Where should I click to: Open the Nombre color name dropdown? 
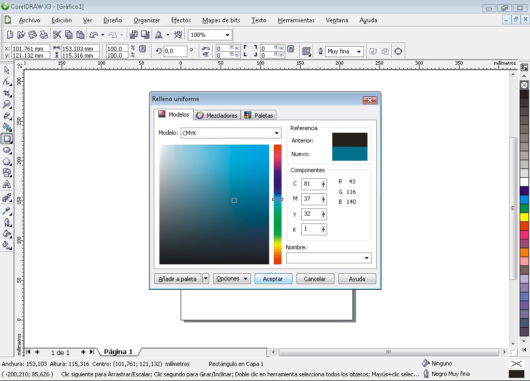(x=367, y=258)
